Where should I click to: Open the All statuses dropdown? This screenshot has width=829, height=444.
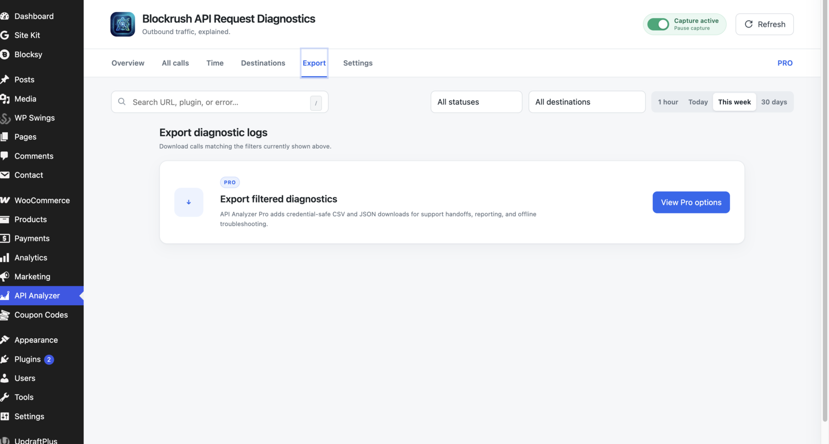pos(476,102)
